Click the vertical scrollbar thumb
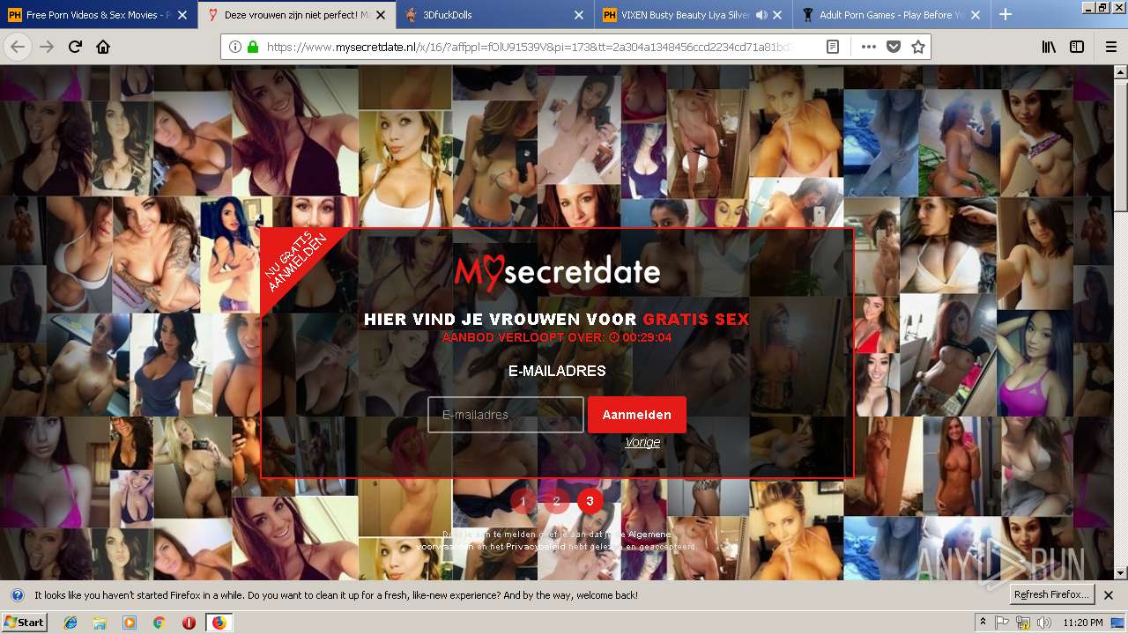 [1120, 145]
